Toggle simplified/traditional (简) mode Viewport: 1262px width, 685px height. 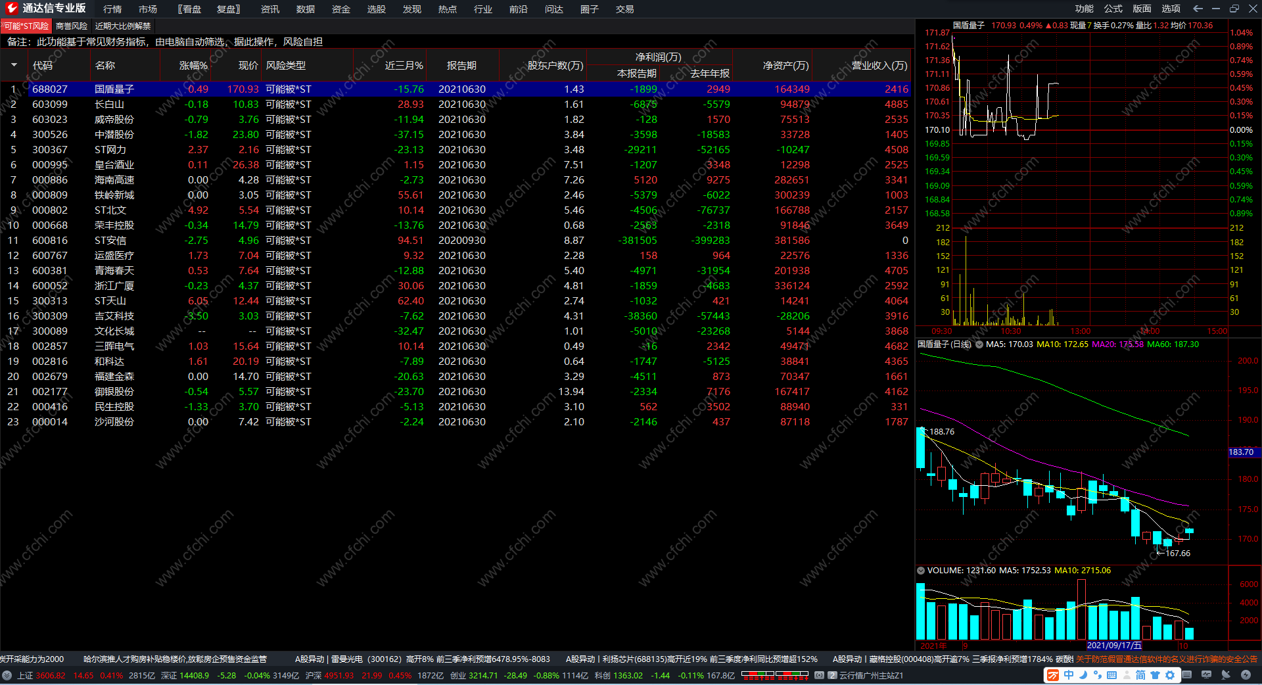[x=1140, y=675]
